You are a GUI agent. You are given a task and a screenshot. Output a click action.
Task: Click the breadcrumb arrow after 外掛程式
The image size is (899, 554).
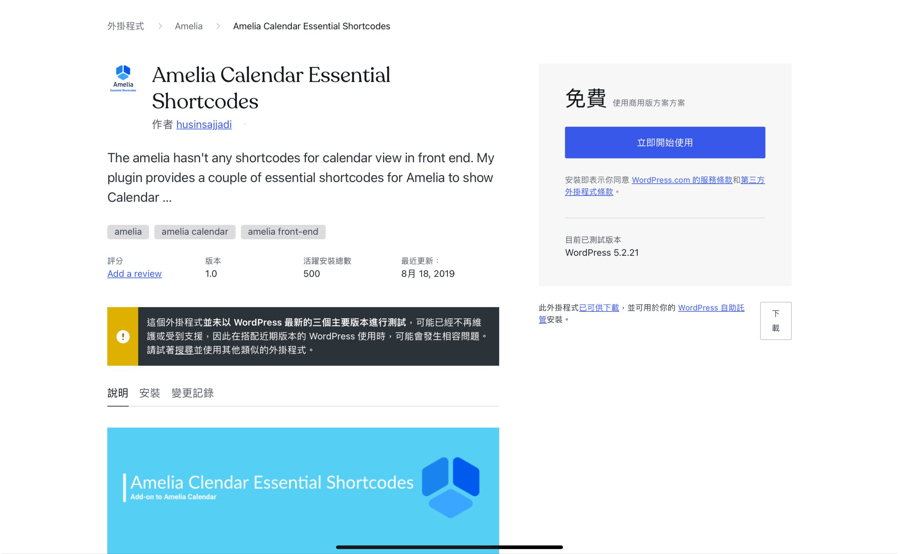(160, 26)
